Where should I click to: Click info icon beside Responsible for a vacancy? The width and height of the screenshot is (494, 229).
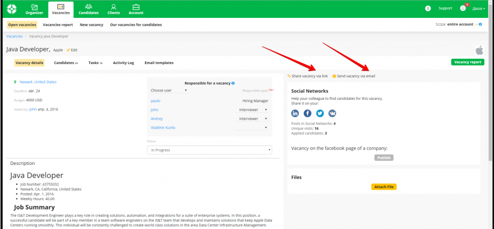233,83
